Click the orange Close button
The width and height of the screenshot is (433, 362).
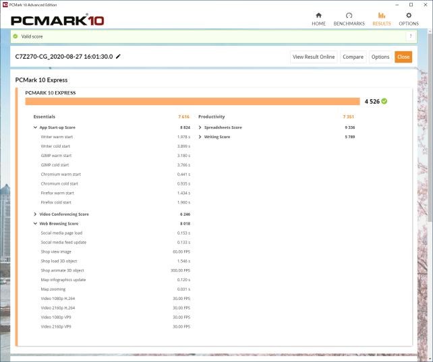[403, 57]
